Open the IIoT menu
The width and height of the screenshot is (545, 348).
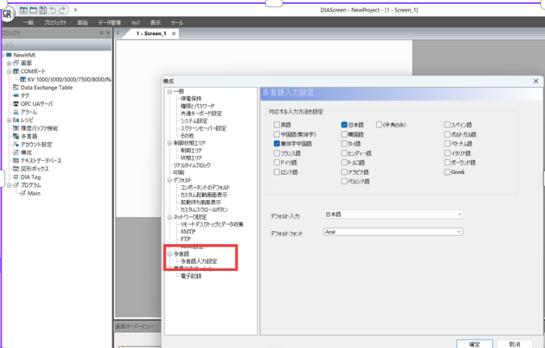point(136,23)
